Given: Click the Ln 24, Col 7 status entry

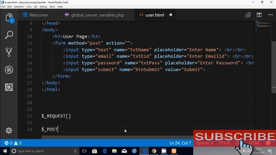Looking at the screenshot, I should pos(180,143).
